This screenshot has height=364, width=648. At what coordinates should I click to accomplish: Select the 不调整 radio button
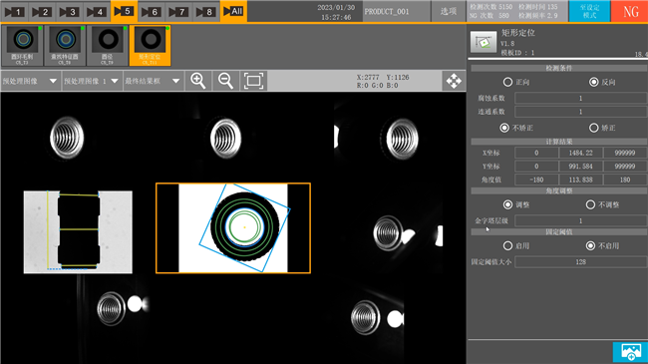click(590, 204)
